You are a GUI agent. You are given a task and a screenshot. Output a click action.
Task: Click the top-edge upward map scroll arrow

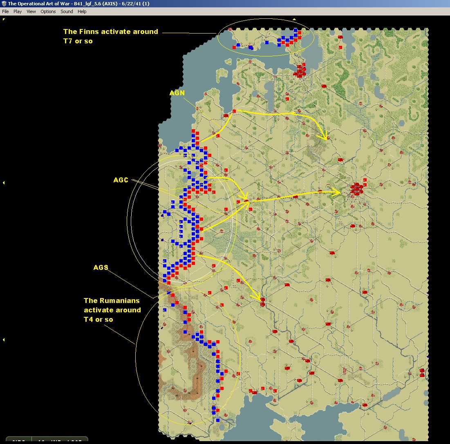click(294, 20)
